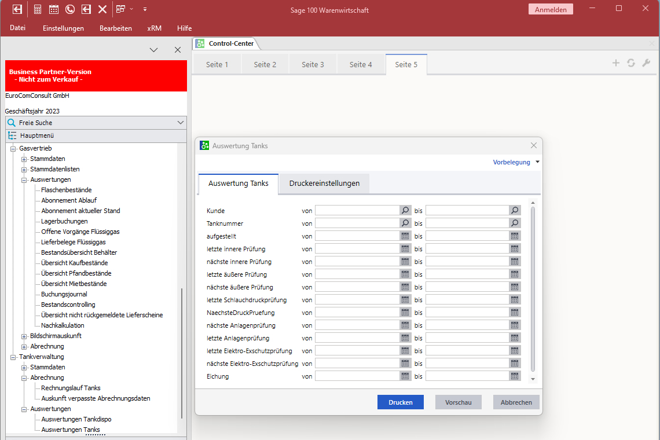Switch to Druckereinstellungen tab

pos(324,184)
